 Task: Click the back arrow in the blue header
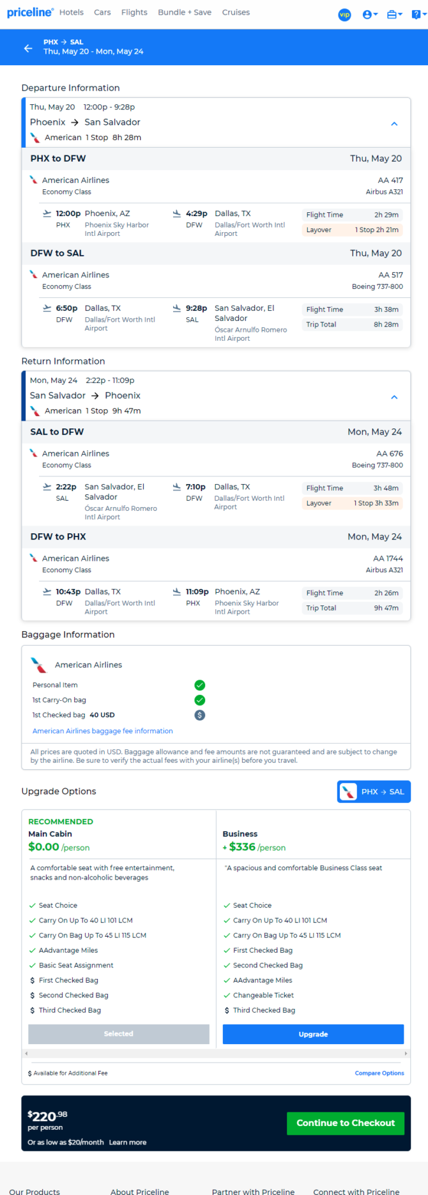tap(28, 48)
